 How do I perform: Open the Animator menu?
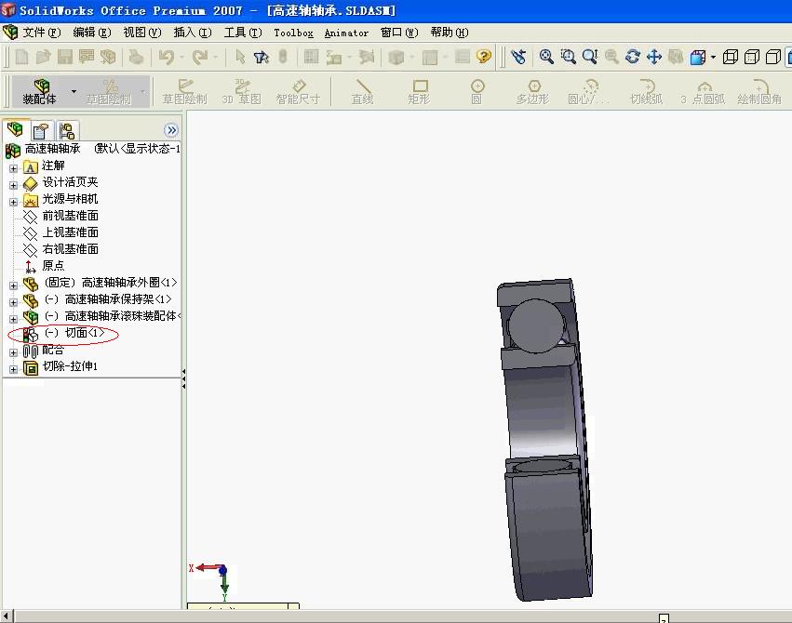point(346,33)
